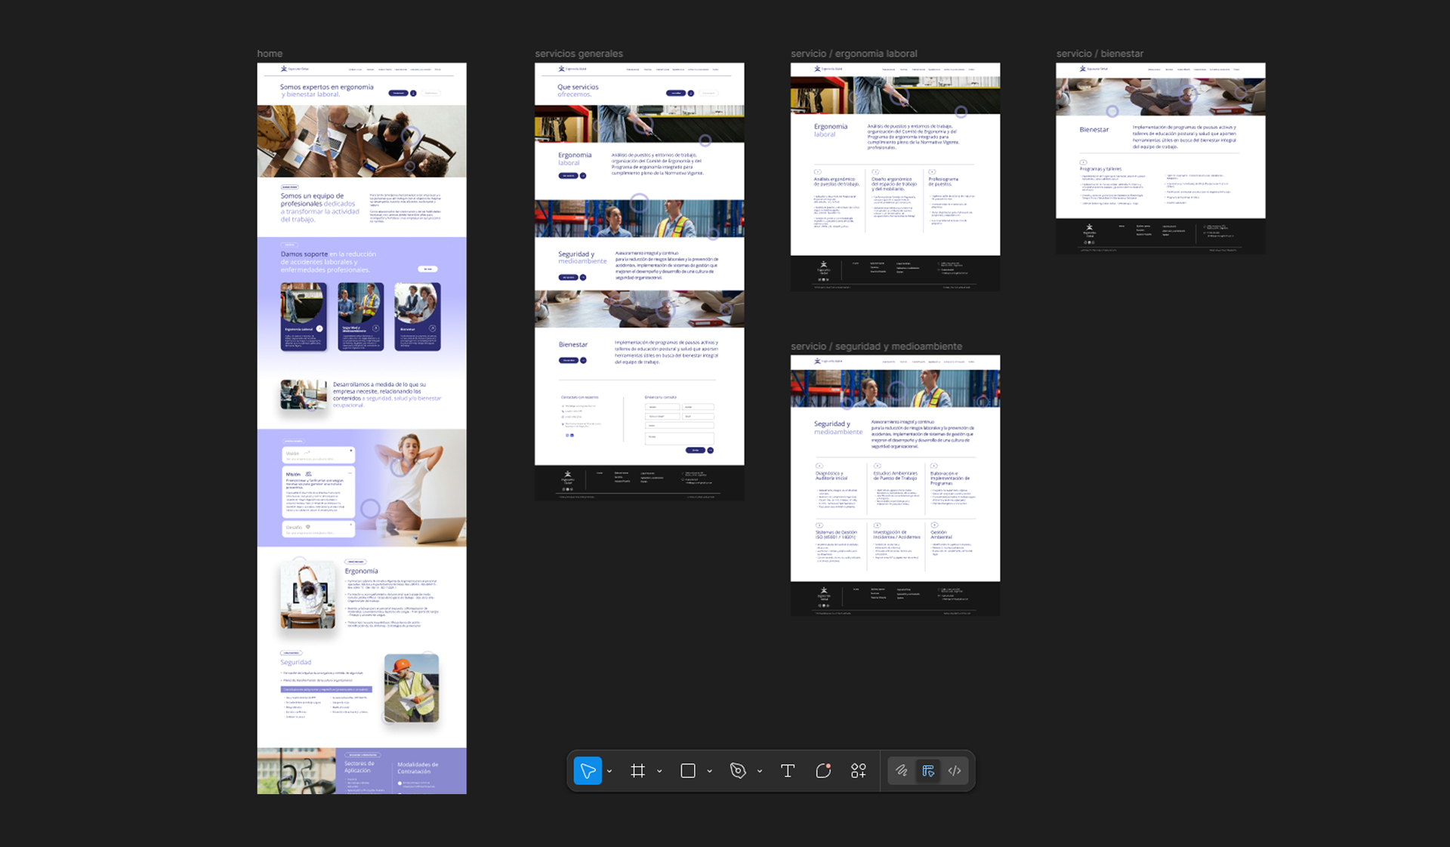Click the bienestar page hero image thumbnail

pos(1160,96)
